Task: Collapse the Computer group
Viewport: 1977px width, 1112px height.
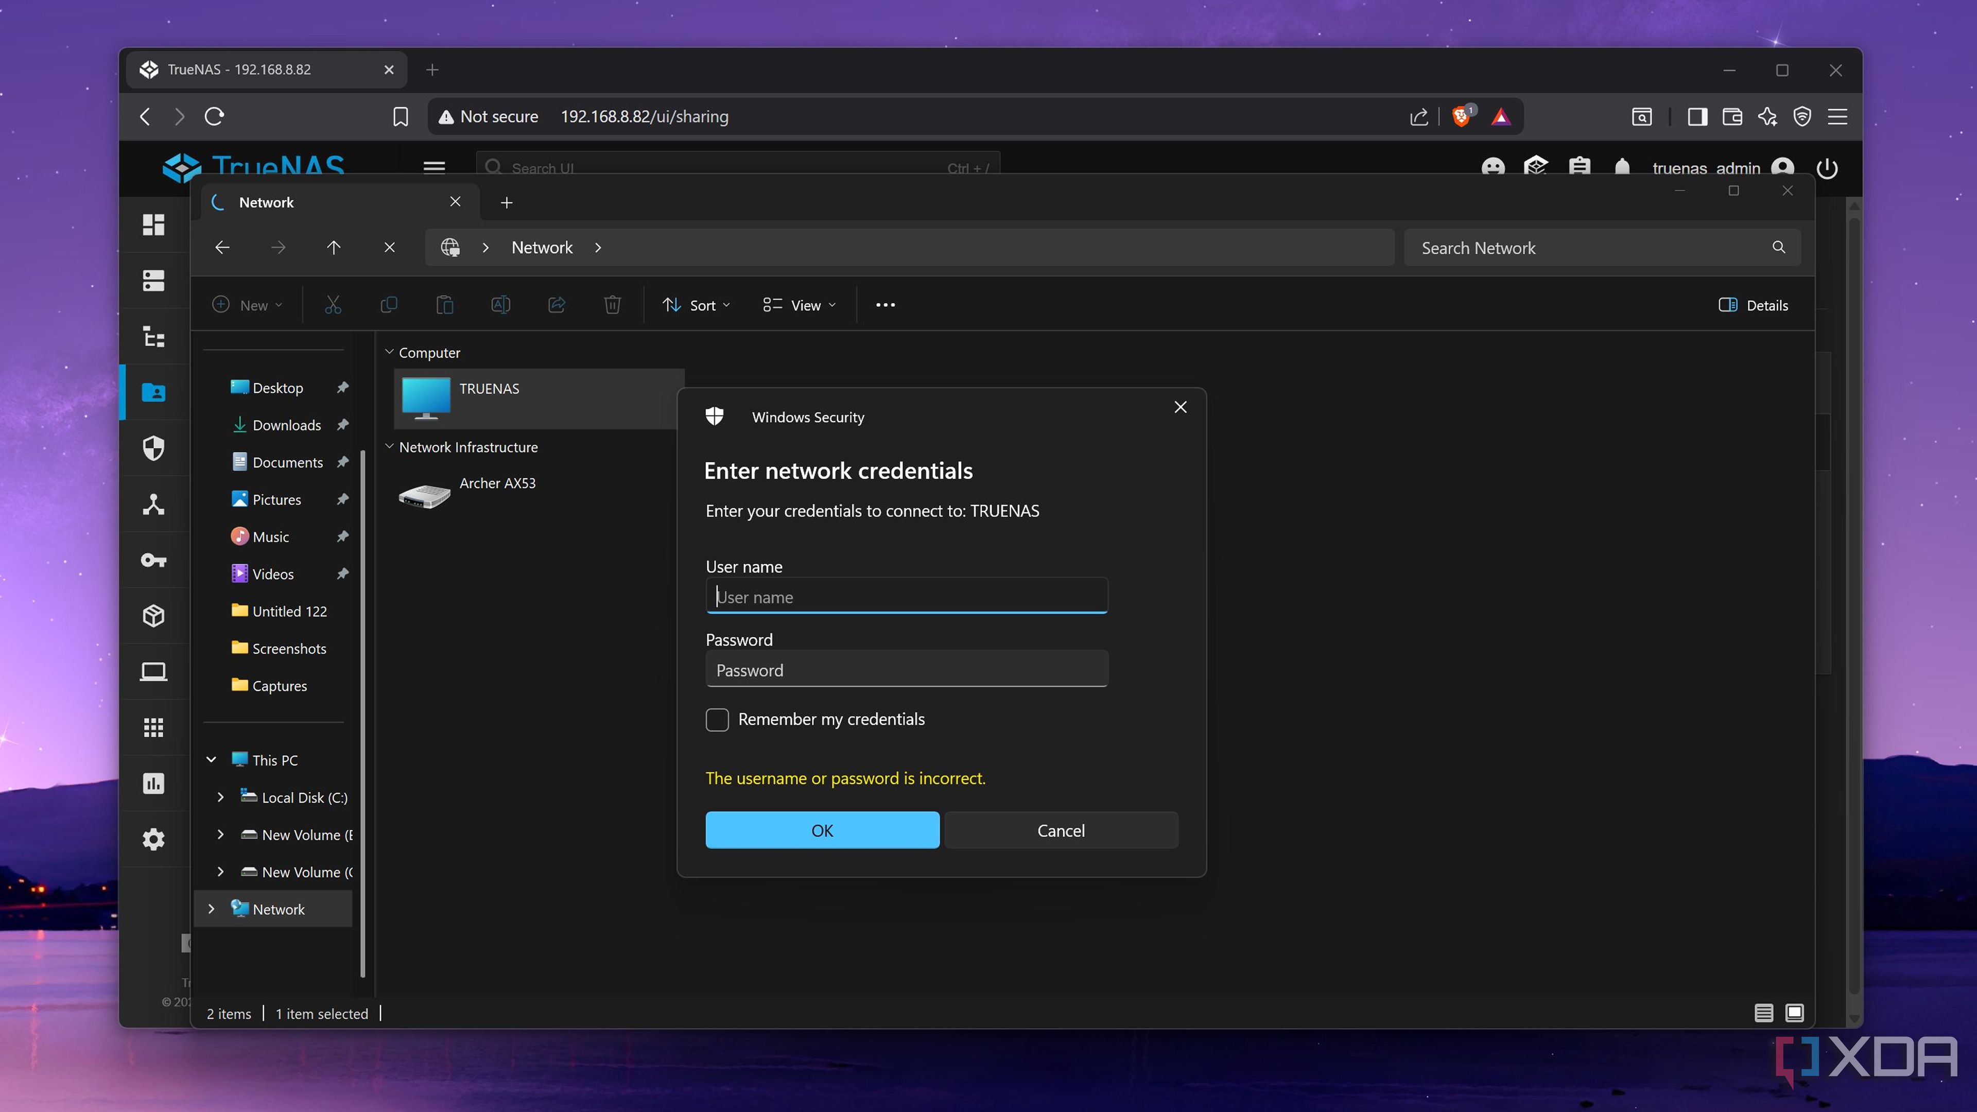Action: pyautogui.click(x=389, y=352)
